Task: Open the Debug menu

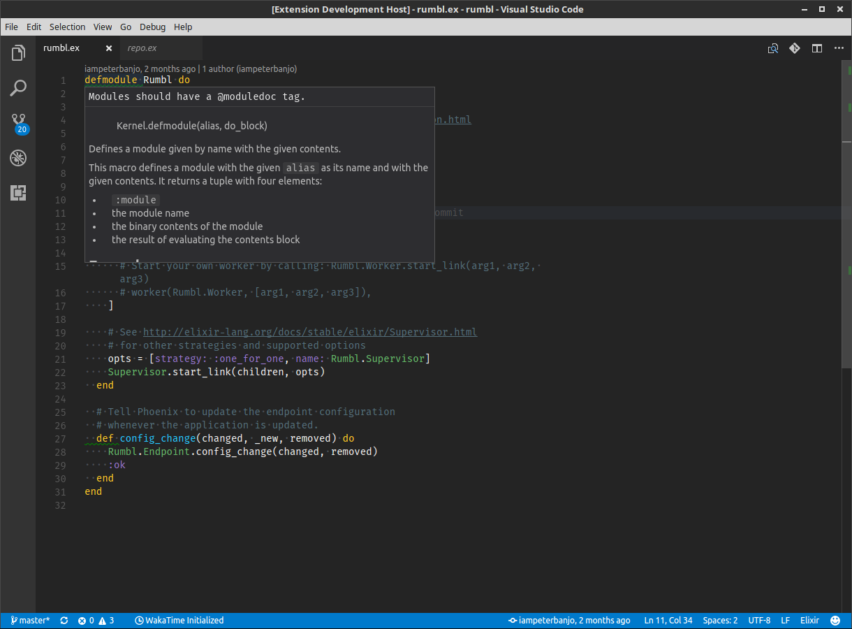Action: coord(152,27)
